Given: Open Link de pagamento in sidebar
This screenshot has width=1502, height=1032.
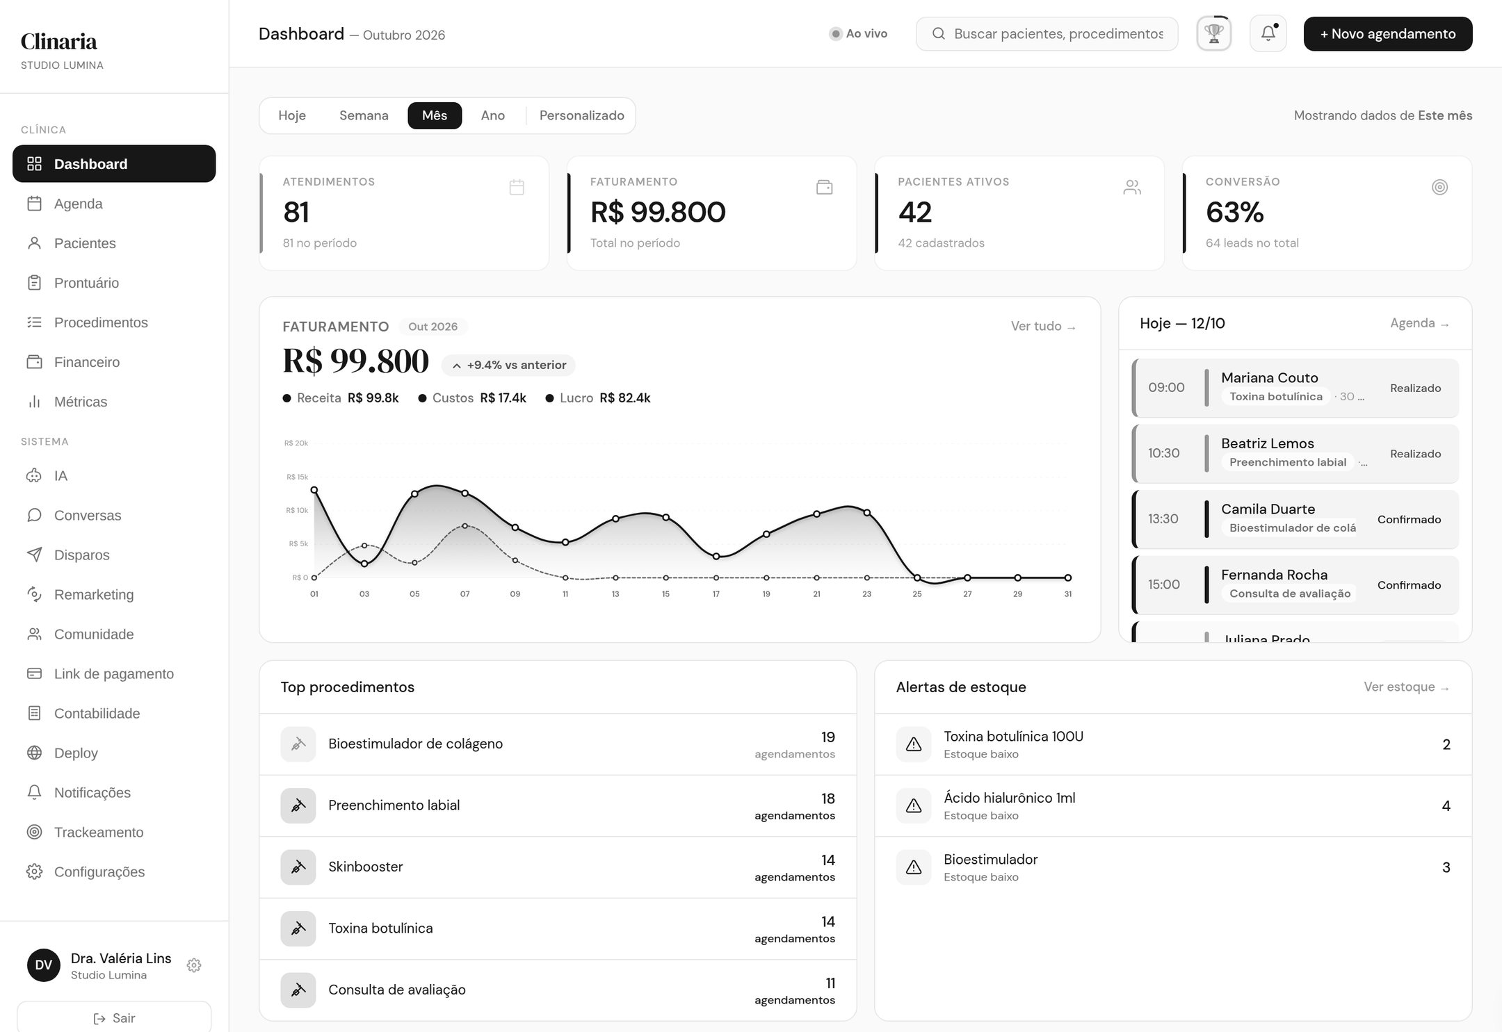Looking at the screenshot, I should [x=114, y=674].
